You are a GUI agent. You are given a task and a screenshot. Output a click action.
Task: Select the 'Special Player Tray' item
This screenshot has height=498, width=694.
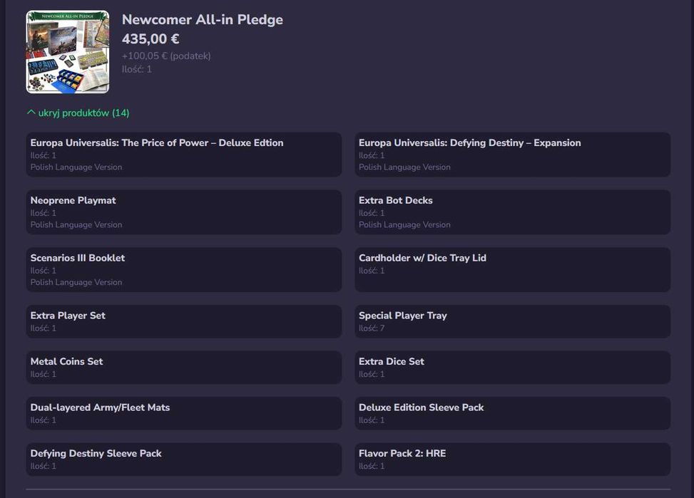513,321
